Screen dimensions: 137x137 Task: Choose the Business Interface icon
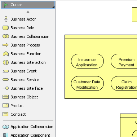6,88
